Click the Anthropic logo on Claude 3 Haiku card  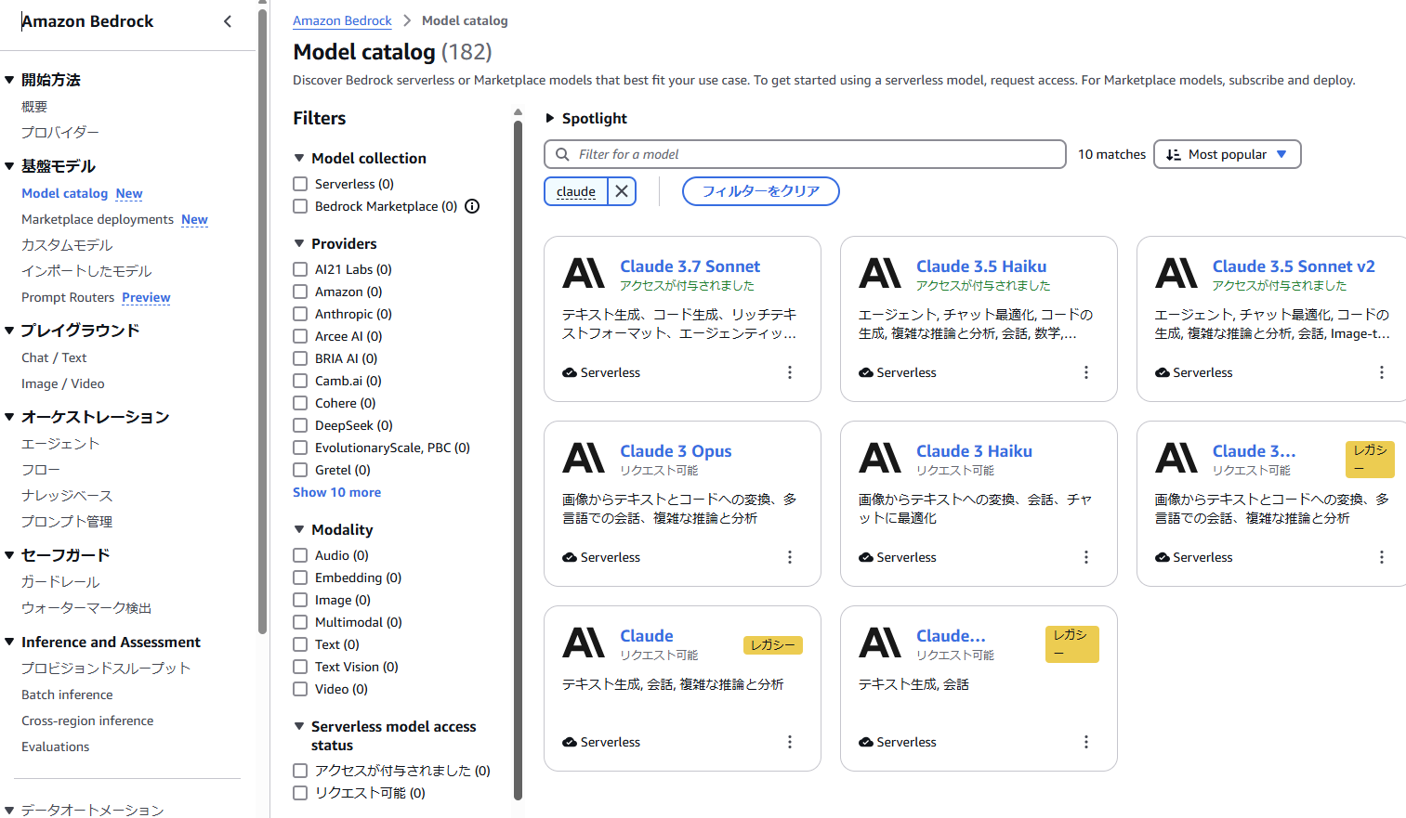(x=880, y=458)
